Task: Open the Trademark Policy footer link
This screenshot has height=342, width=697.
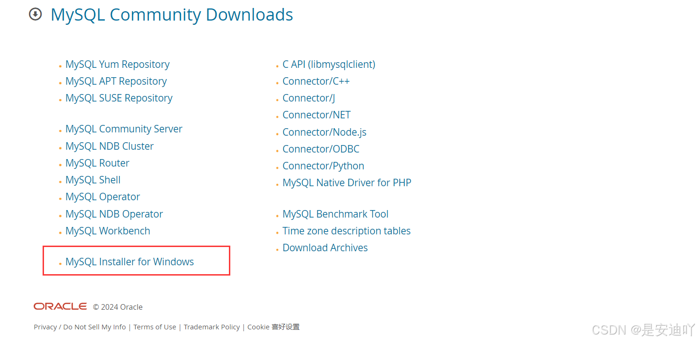Action: (x=212, y=327)
